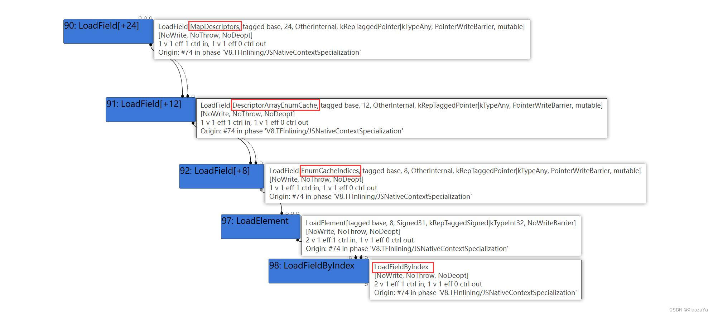Click the Origin line in node 91 tooltip
The width and height of the screenshot is (713, 315).
(x=302, y=131)
